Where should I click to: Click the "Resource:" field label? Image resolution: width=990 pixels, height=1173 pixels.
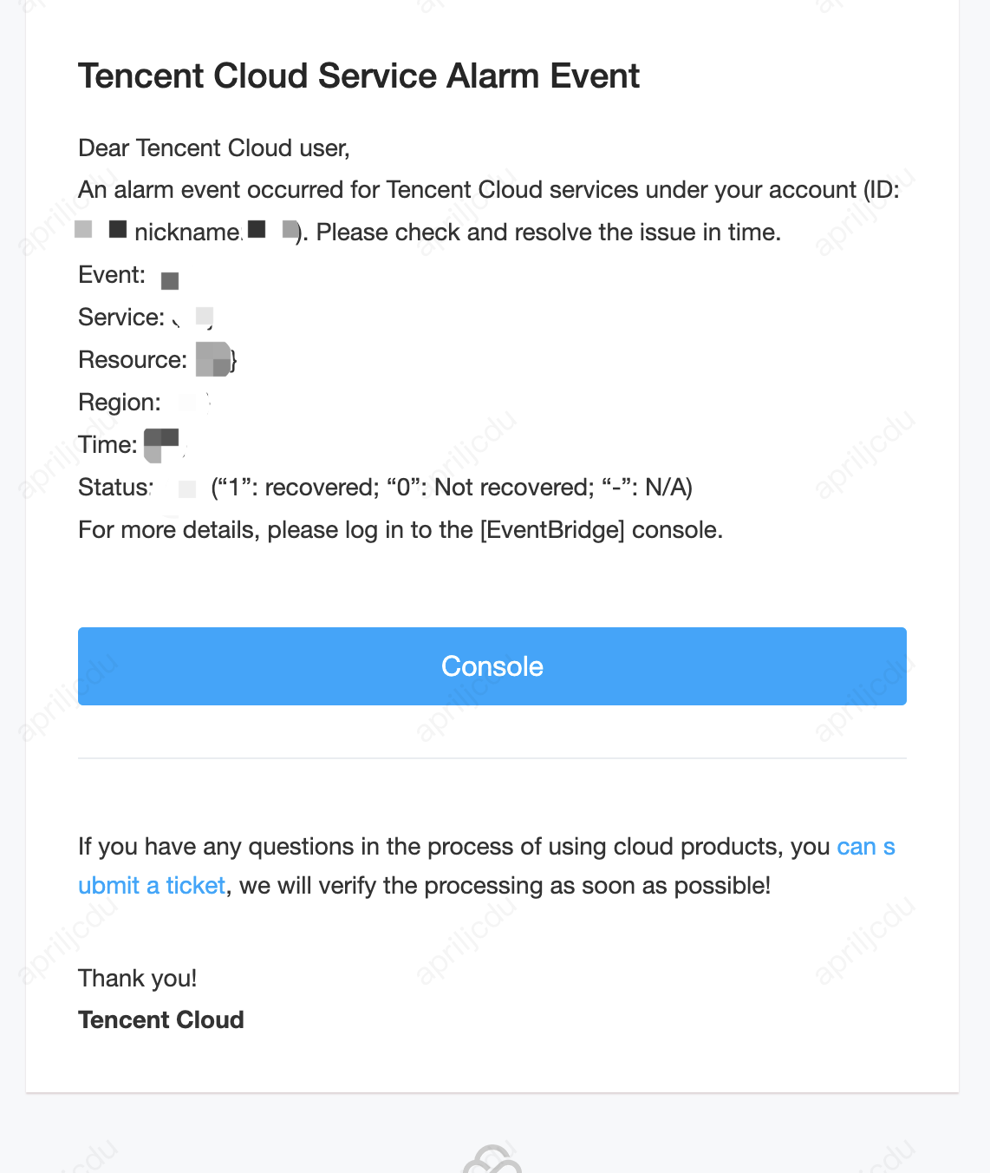(x=133, y=360)
